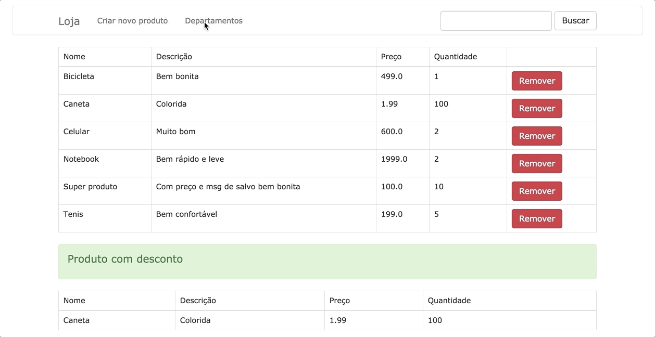Click Caneta name in the discount table
The height and width of the screenshot is (337, 655).
pyautogui.click(x=77, y=320)
